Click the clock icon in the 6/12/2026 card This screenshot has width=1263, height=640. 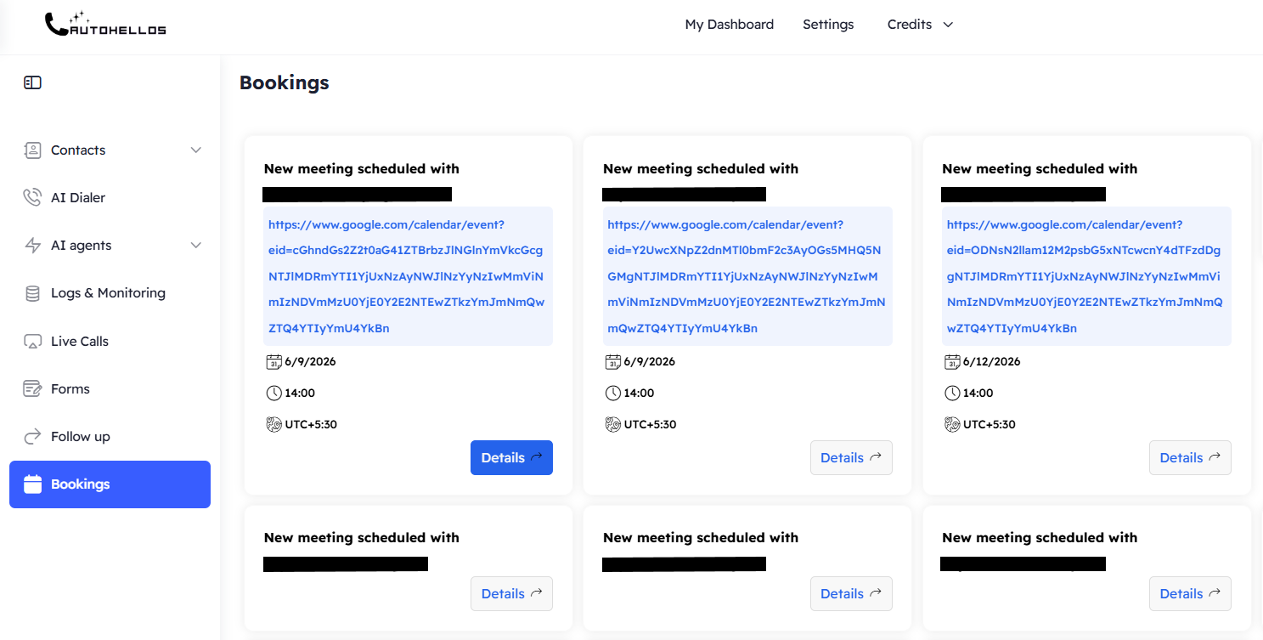(x=952, y=394)
